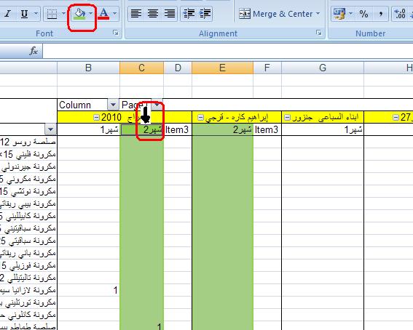Increase the cell indent
The image size is (413, 330).
(x=205, y=14)
